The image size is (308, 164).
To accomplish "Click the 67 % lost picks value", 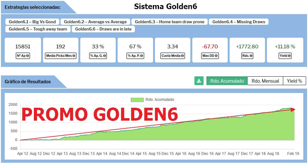I will [x=135, y=47].
